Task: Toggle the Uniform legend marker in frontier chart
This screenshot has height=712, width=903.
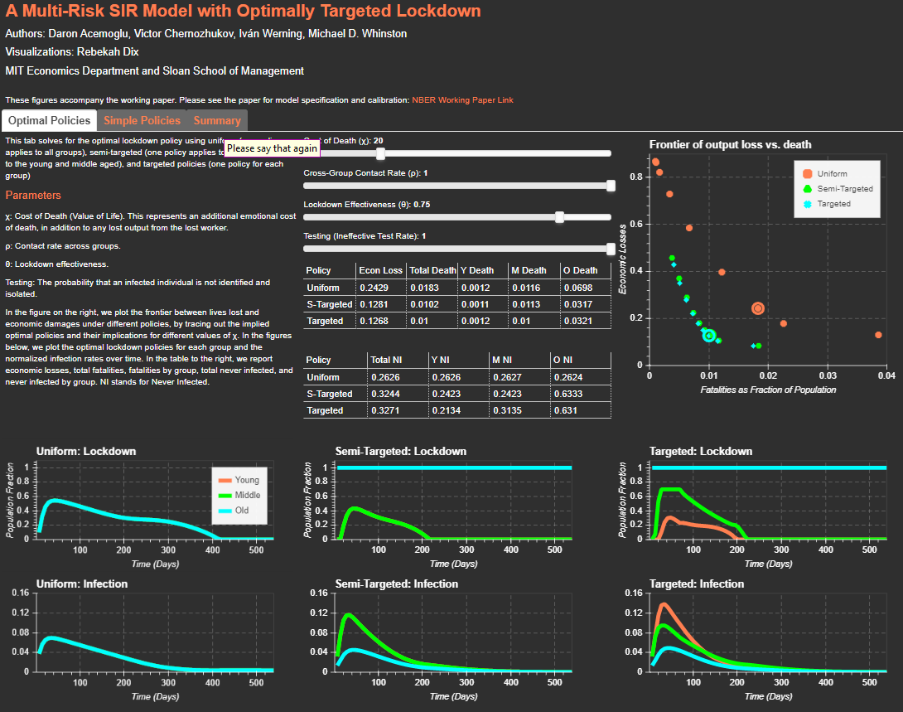Action: tap(807, 174)
